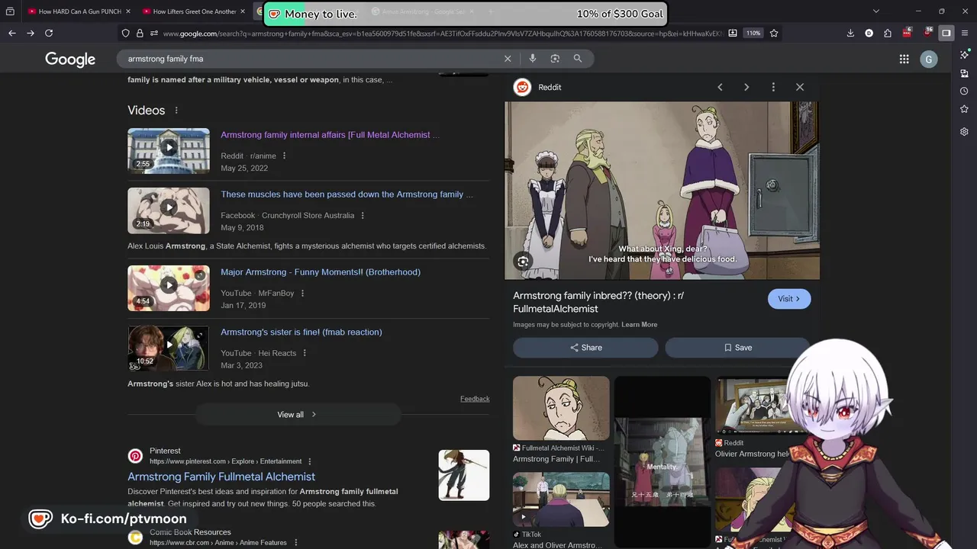Click the URL address bar
The image size is (977, 549).
pos(443,33)
